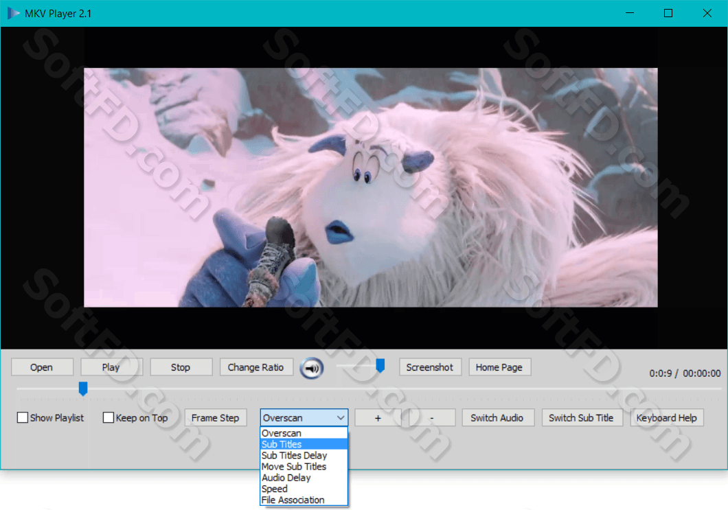
Task: Choose File Association option
Action: 304,500
